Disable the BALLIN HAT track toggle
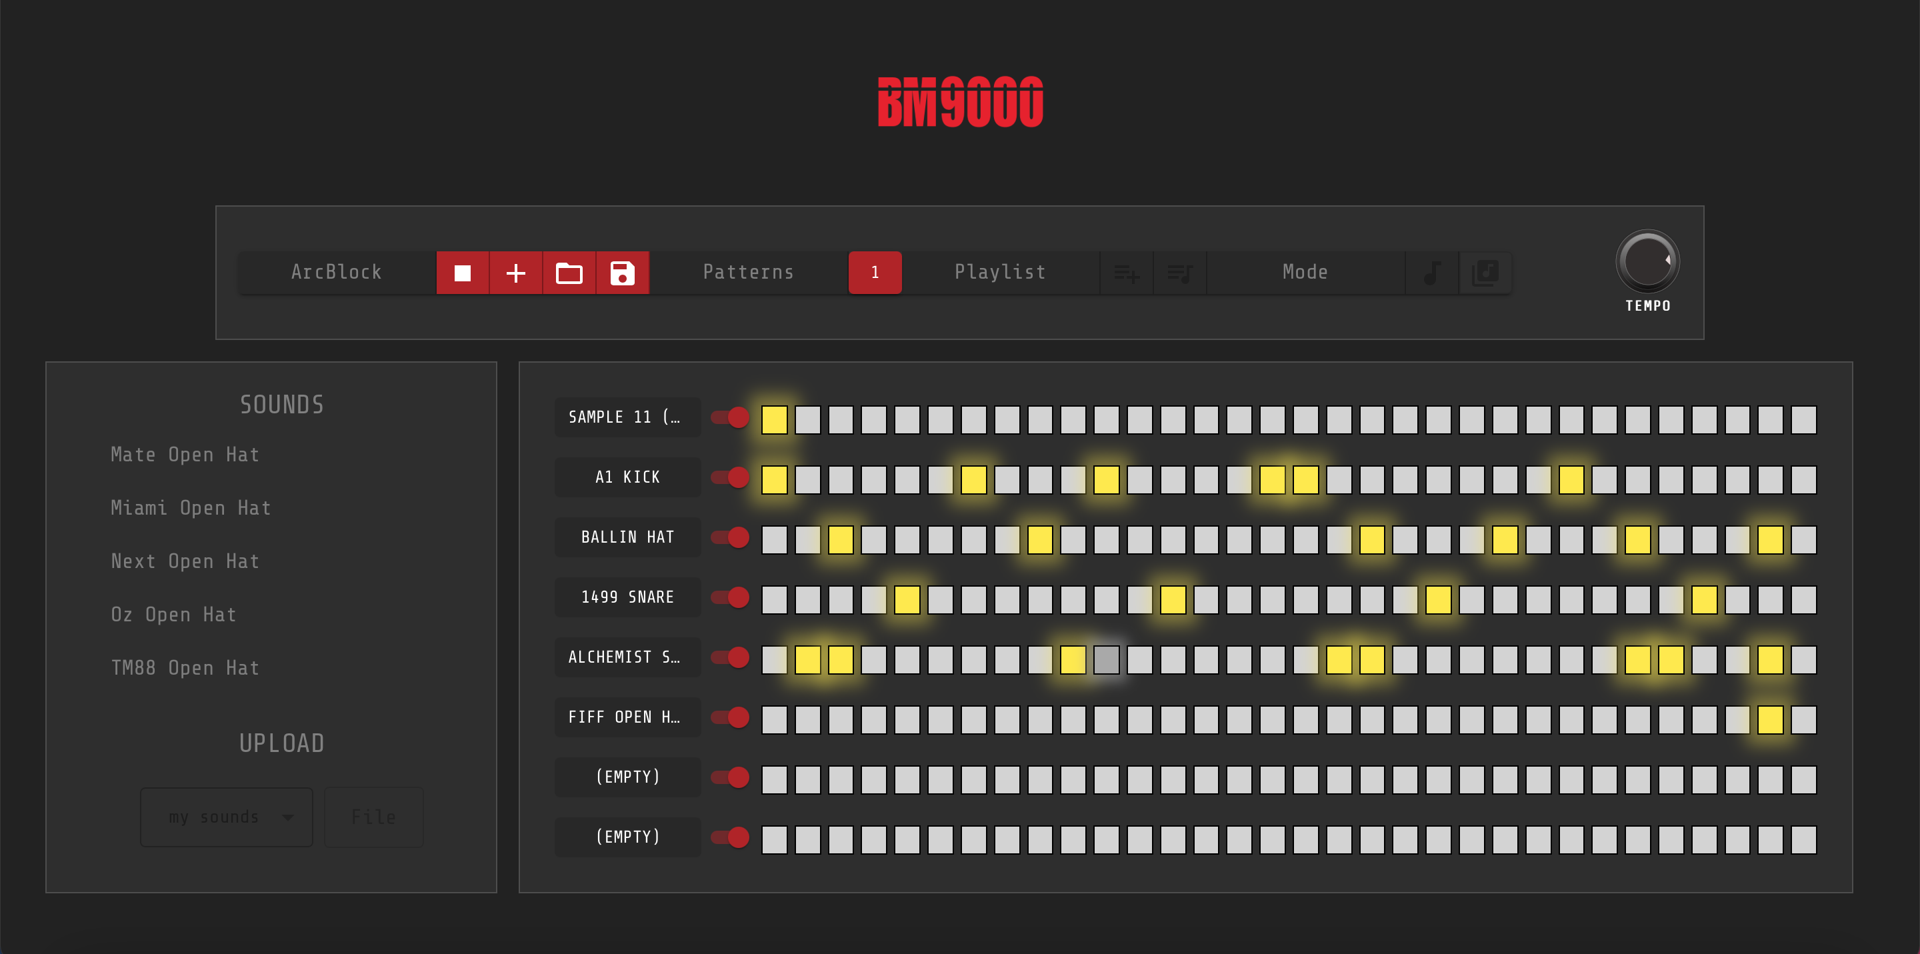This screenshot has height=954, width=1920. click(731, 537)
